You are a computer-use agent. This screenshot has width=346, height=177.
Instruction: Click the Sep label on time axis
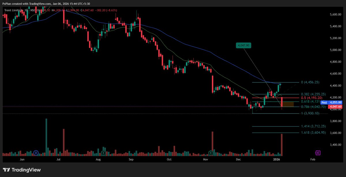point(131,159)
